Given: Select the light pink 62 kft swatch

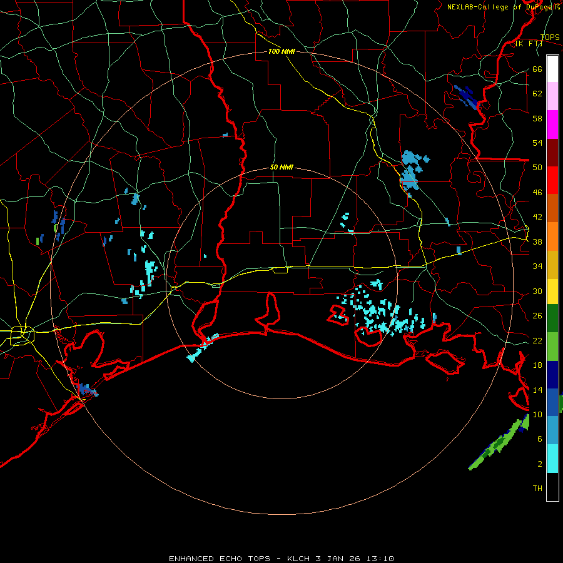Looking at the screenshot, I should pyautogui.click(x=552, y=96).
